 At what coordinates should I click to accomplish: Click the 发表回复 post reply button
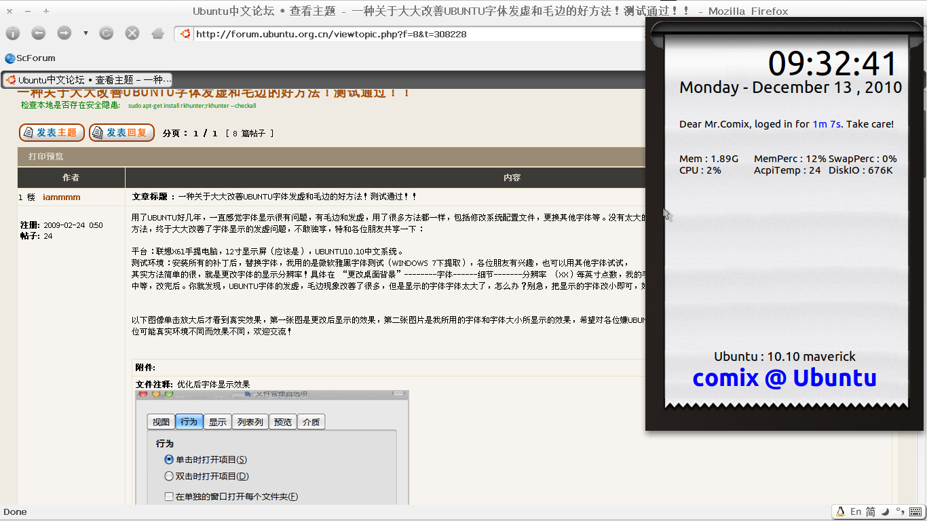pos(121,133)
